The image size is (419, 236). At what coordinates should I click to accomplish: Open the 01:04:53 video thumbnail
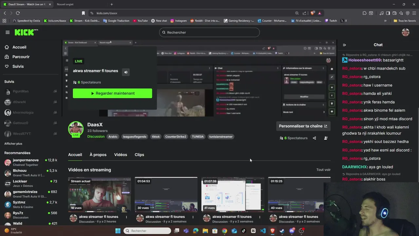(166, 195)
